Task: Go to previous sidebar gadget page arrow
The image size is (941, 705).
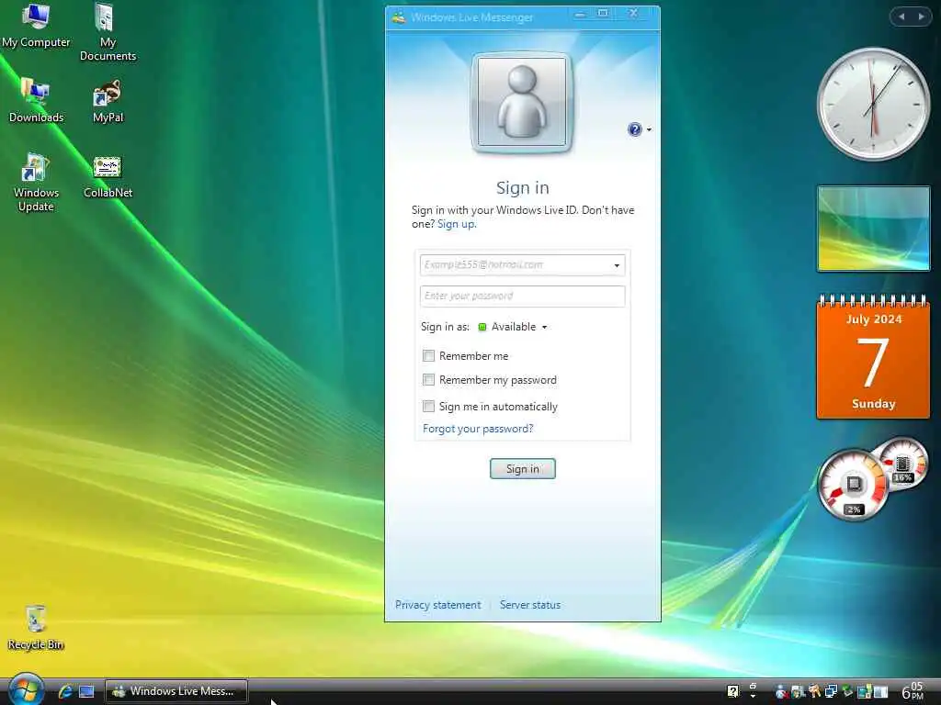Action: pos(901,17)
